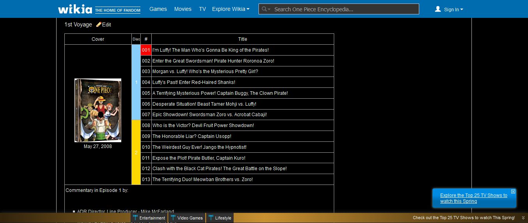Click title "Epic Showdown! Swordsman Zoro vs. Acrobat Cabaji!"
The image size is (528, 223).
(x=209, y=115)
